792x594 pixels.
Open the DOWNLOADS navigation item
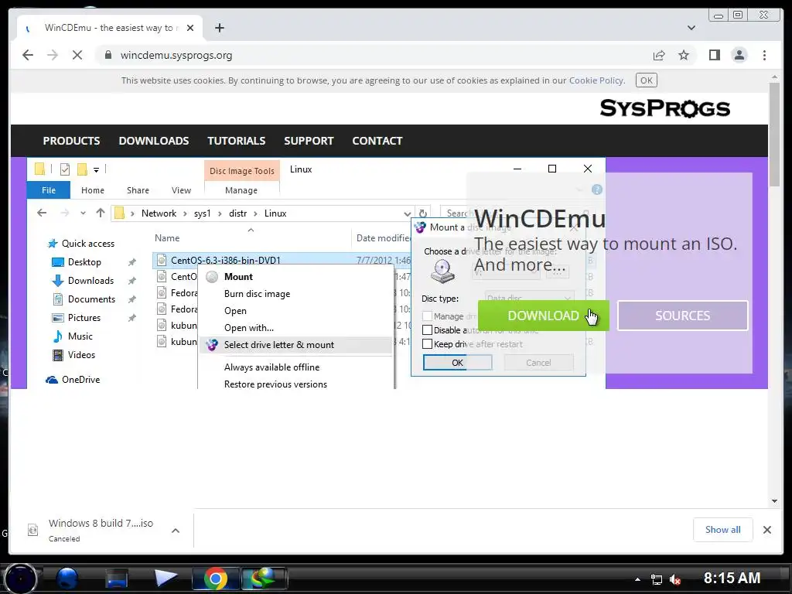(x=154, y=141)
